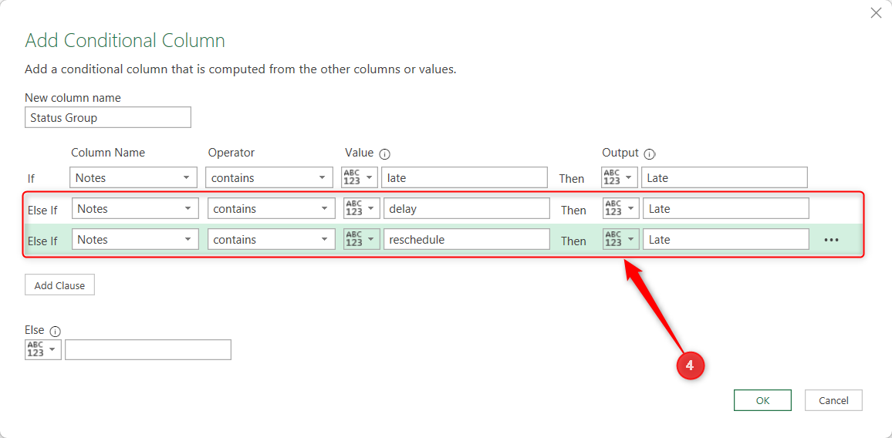Click the reschedule row Output field
The height and width of the screenshot is (438, 892).
point(726,240)
